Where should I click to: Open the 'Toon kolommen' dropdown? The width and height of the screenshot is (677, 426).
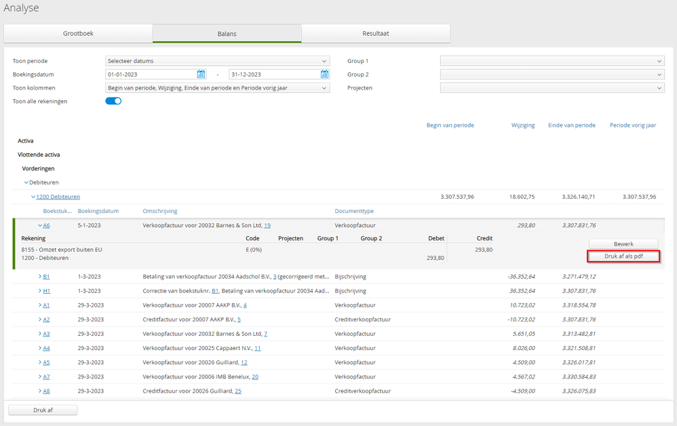click(x=217, y=88)
